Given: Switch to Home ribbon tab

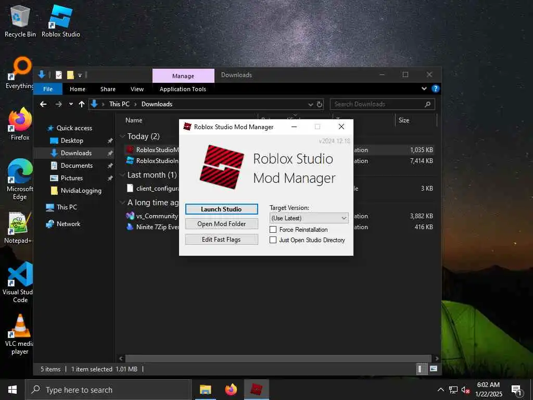Looking at the screenshot, I should click(x=78, y=89).
